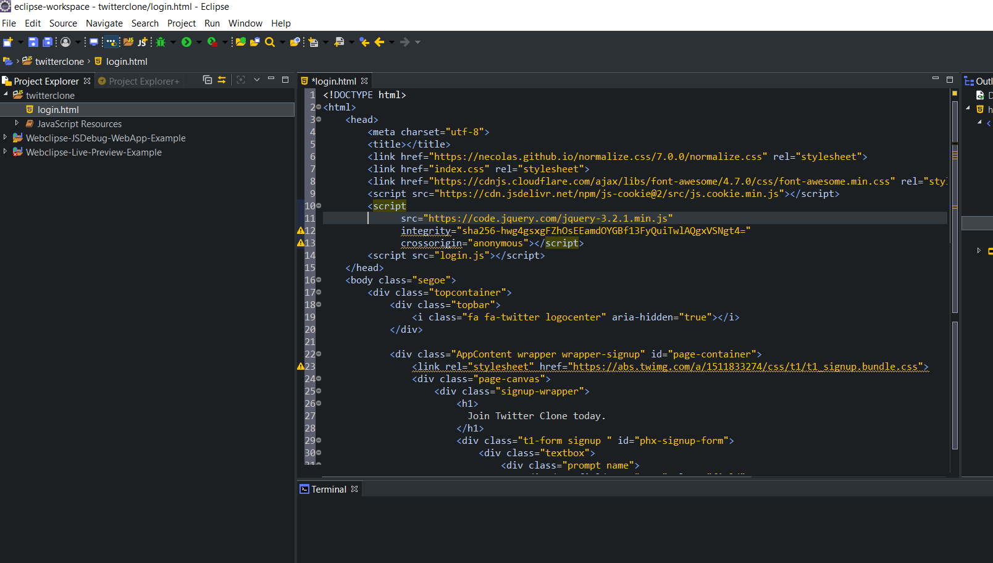Open the Navigate menu
Image resolution: width=993 pixels, height=563 pixels.
tap(104, 23)
